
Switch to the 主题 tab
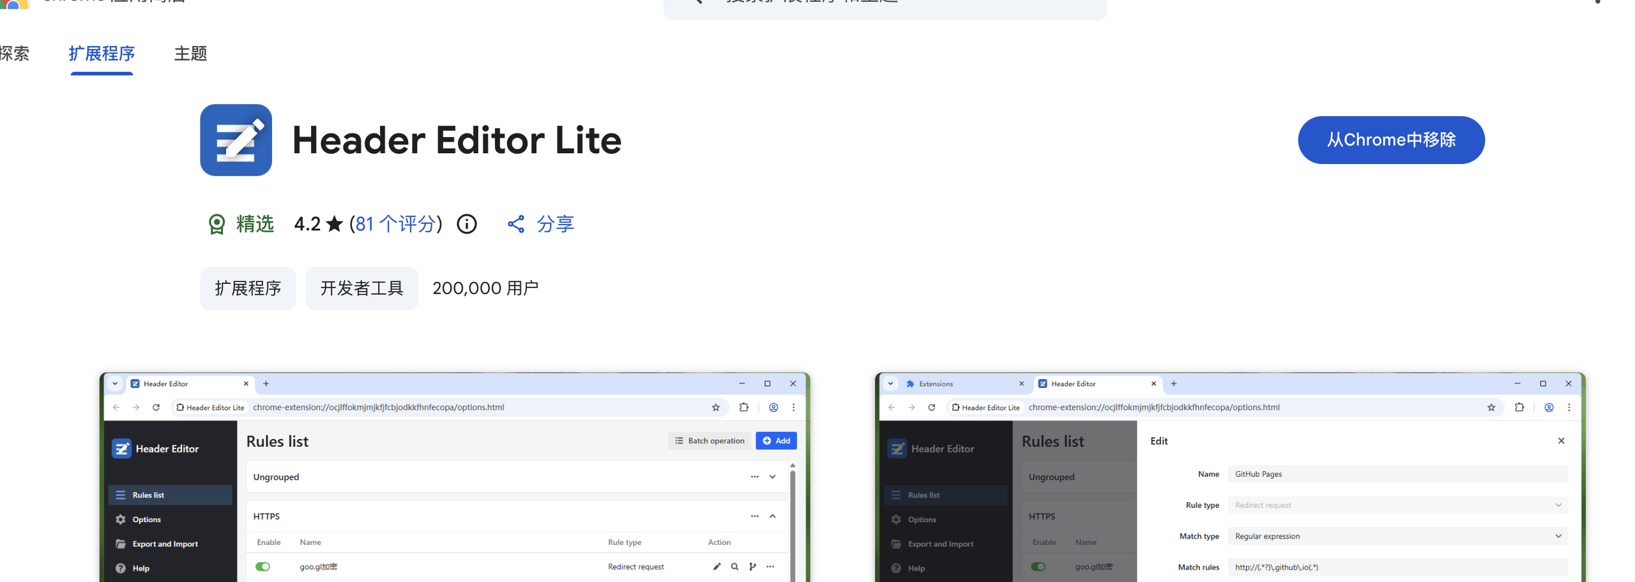190,54
